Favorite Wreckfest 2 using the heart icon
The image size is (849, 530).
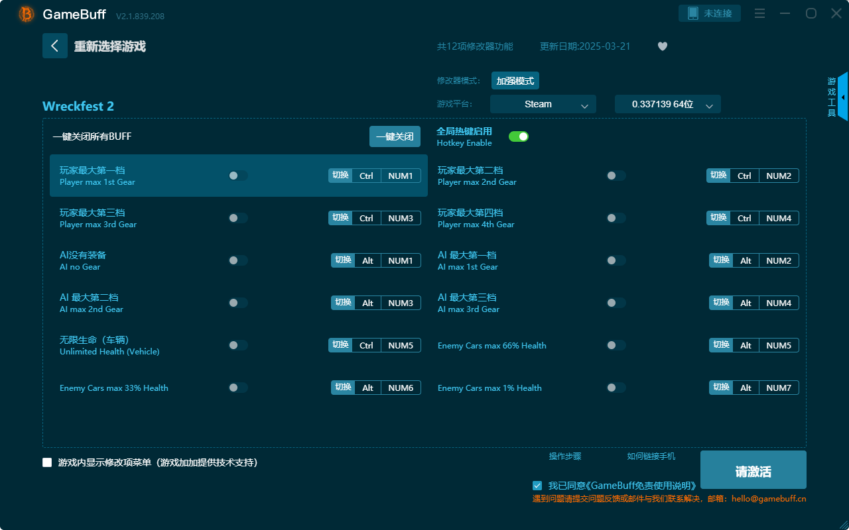[662, 46]
